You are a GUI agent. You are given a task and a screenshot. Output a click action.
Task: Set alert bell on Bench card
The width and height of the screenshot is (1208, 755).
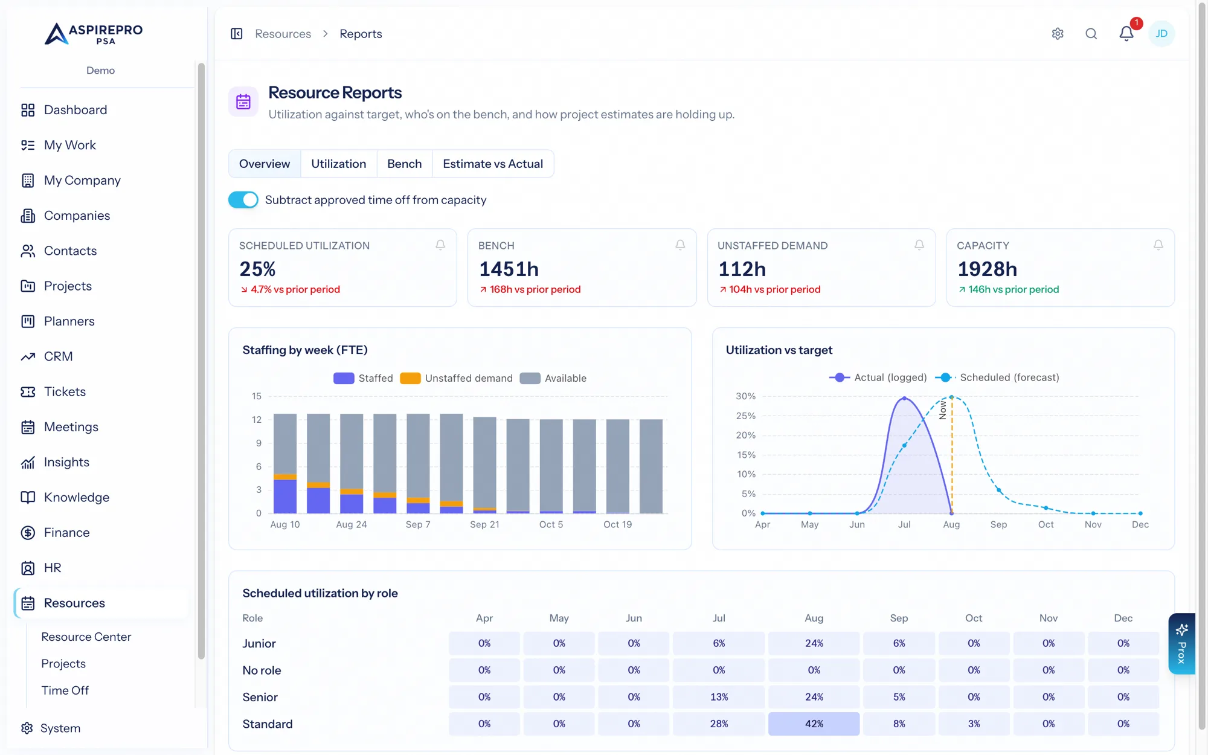680,245
